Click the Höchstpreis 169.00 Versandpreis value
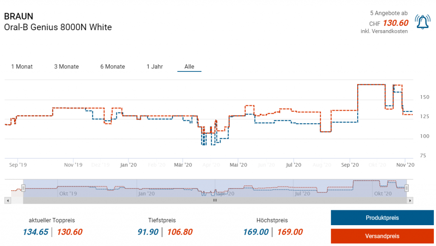The width and height of the screenshot is (436, 246). 290,232
